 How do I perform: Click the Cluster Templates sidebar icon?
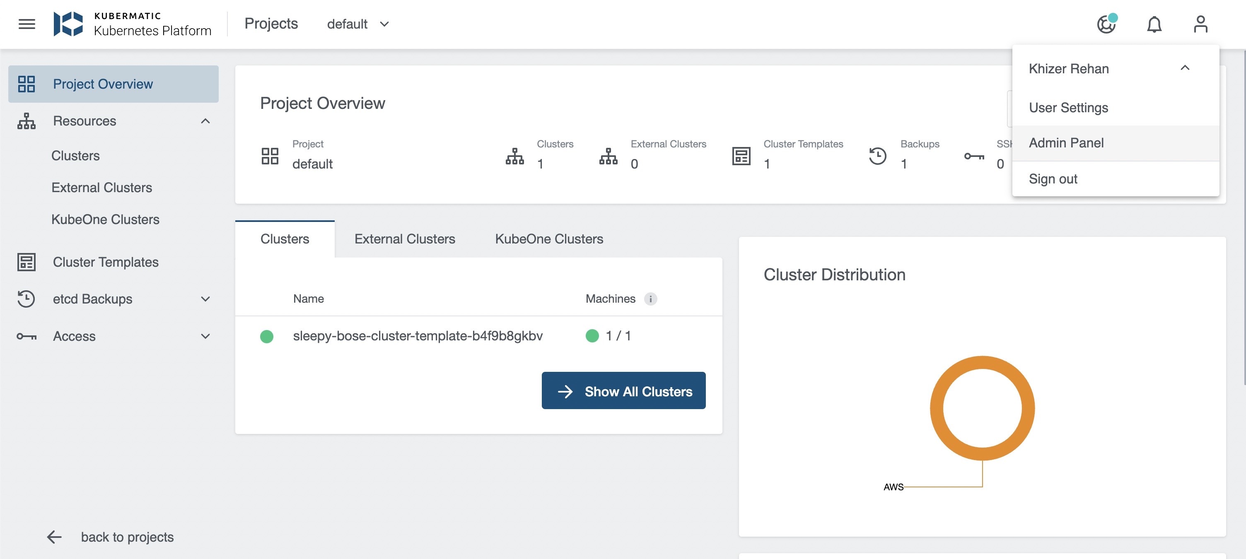pos(27,262)
